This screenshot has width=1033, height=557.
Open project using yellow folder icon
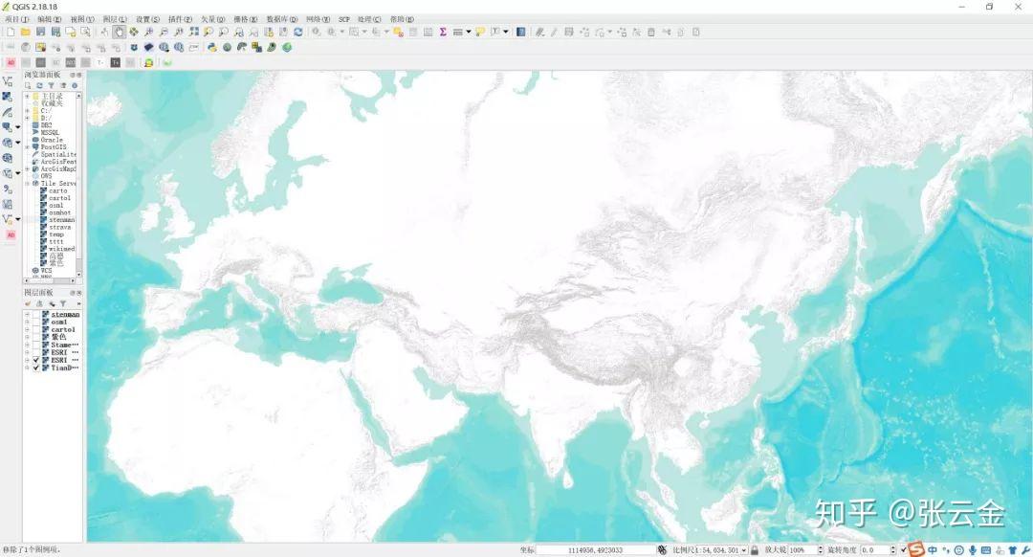point(25,32)
